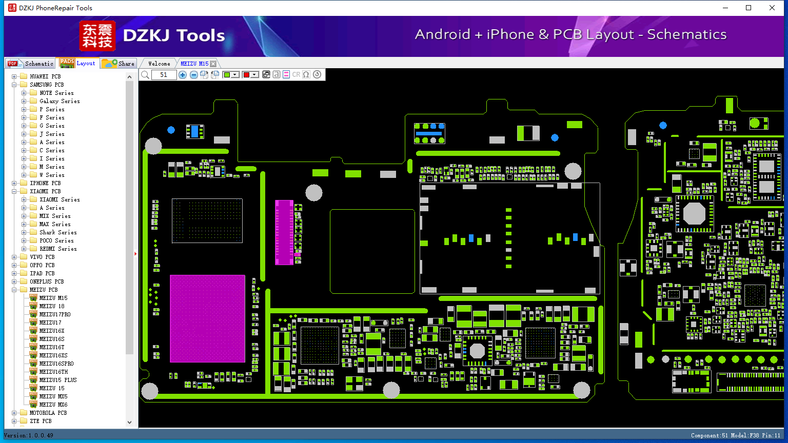788x443 pixels.
Task: Click the first rotate board icon after zoom out
Action: coord(204,75)
